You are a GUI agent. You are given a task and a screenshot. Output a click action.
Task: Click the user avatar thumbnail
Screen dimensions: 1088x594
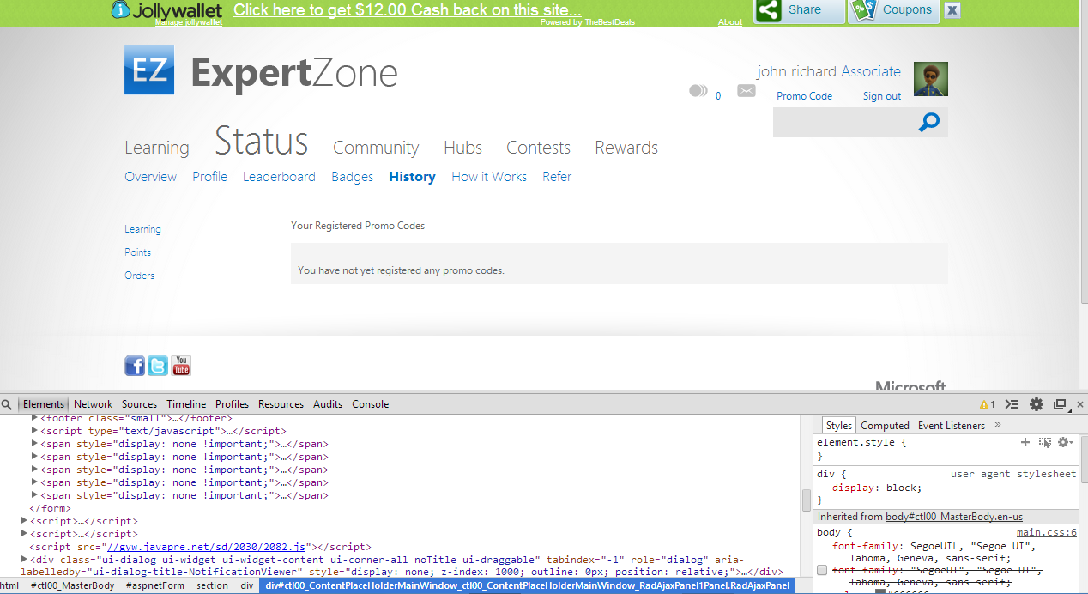[x=931, y=79]
